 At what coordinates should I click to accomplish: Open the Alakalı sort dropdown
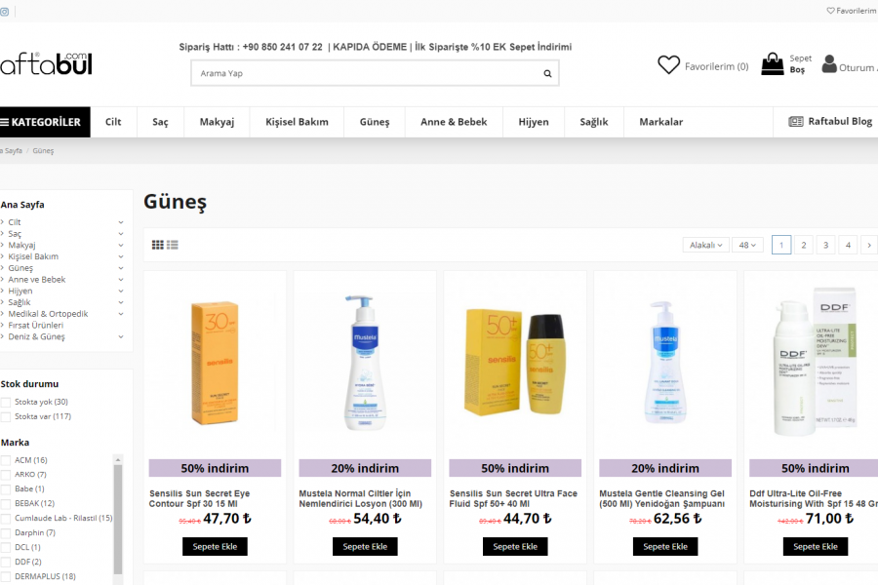(x=705, y=245)
